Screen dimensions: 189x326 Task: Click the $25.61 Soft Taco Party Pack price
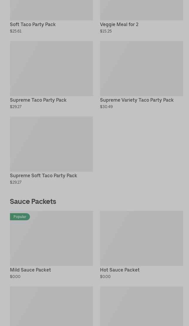(16, 31)
